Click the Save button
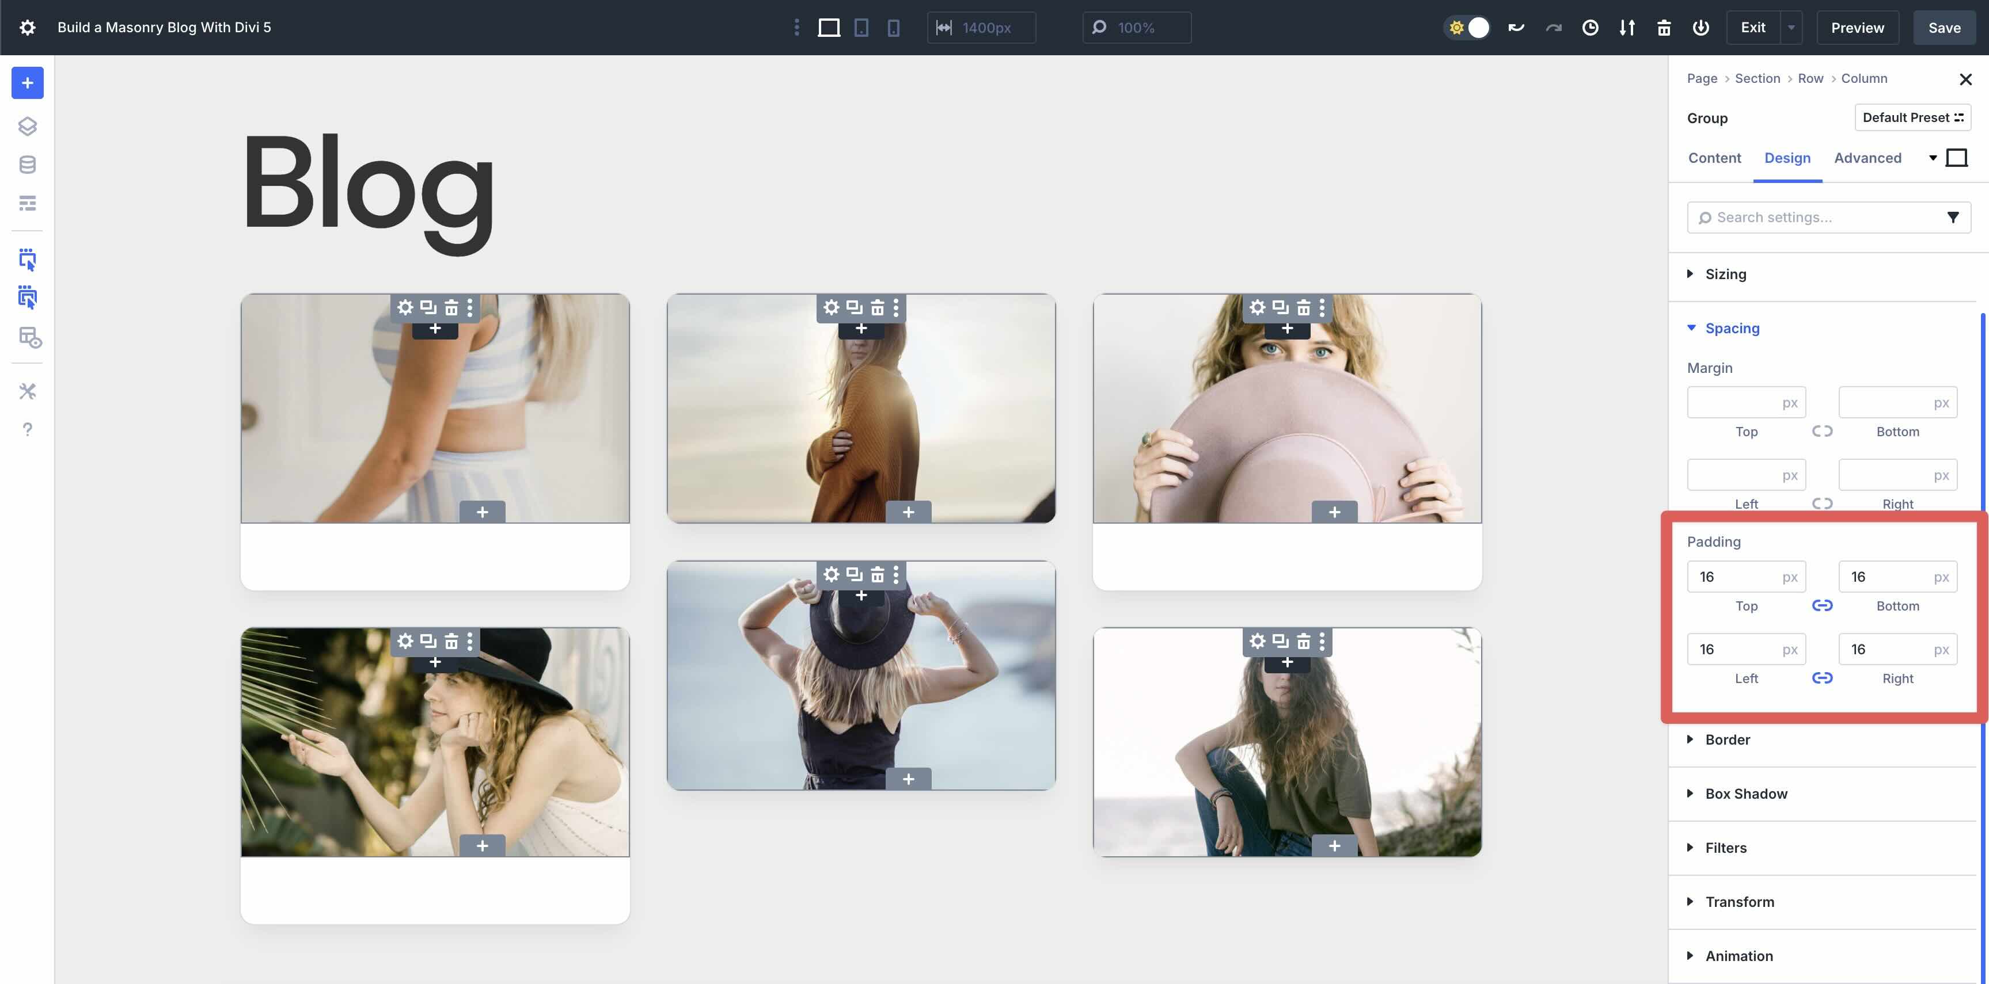This screenshot has height=984, width=1989. point(1944,27)
